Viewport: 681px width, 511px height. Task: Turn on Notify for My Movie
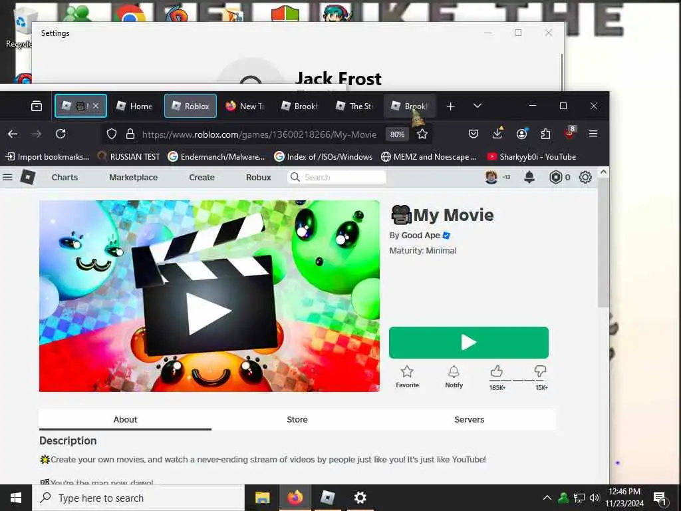click(x=454, y=377)
